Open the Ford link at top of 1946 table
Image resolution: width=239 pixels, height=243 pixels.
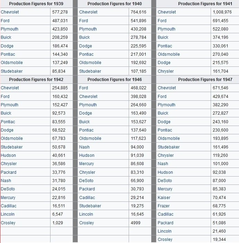click(83, 88)
